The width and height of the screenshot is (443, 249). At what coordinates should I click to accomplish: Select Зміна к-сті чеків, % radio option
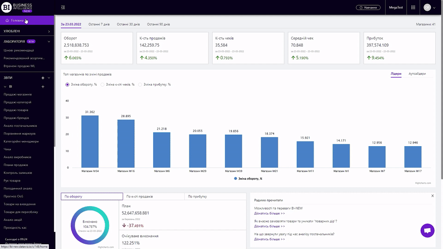103,84
